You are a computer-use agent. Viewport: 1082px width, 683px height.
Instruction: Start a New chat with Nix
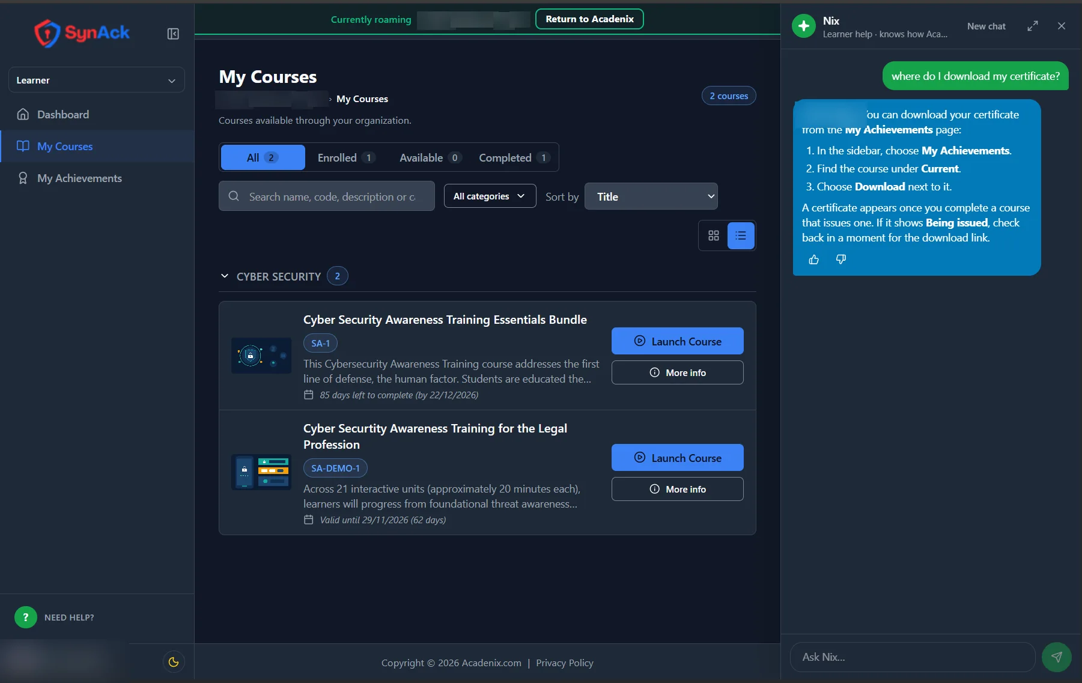(x=986, y=26)
